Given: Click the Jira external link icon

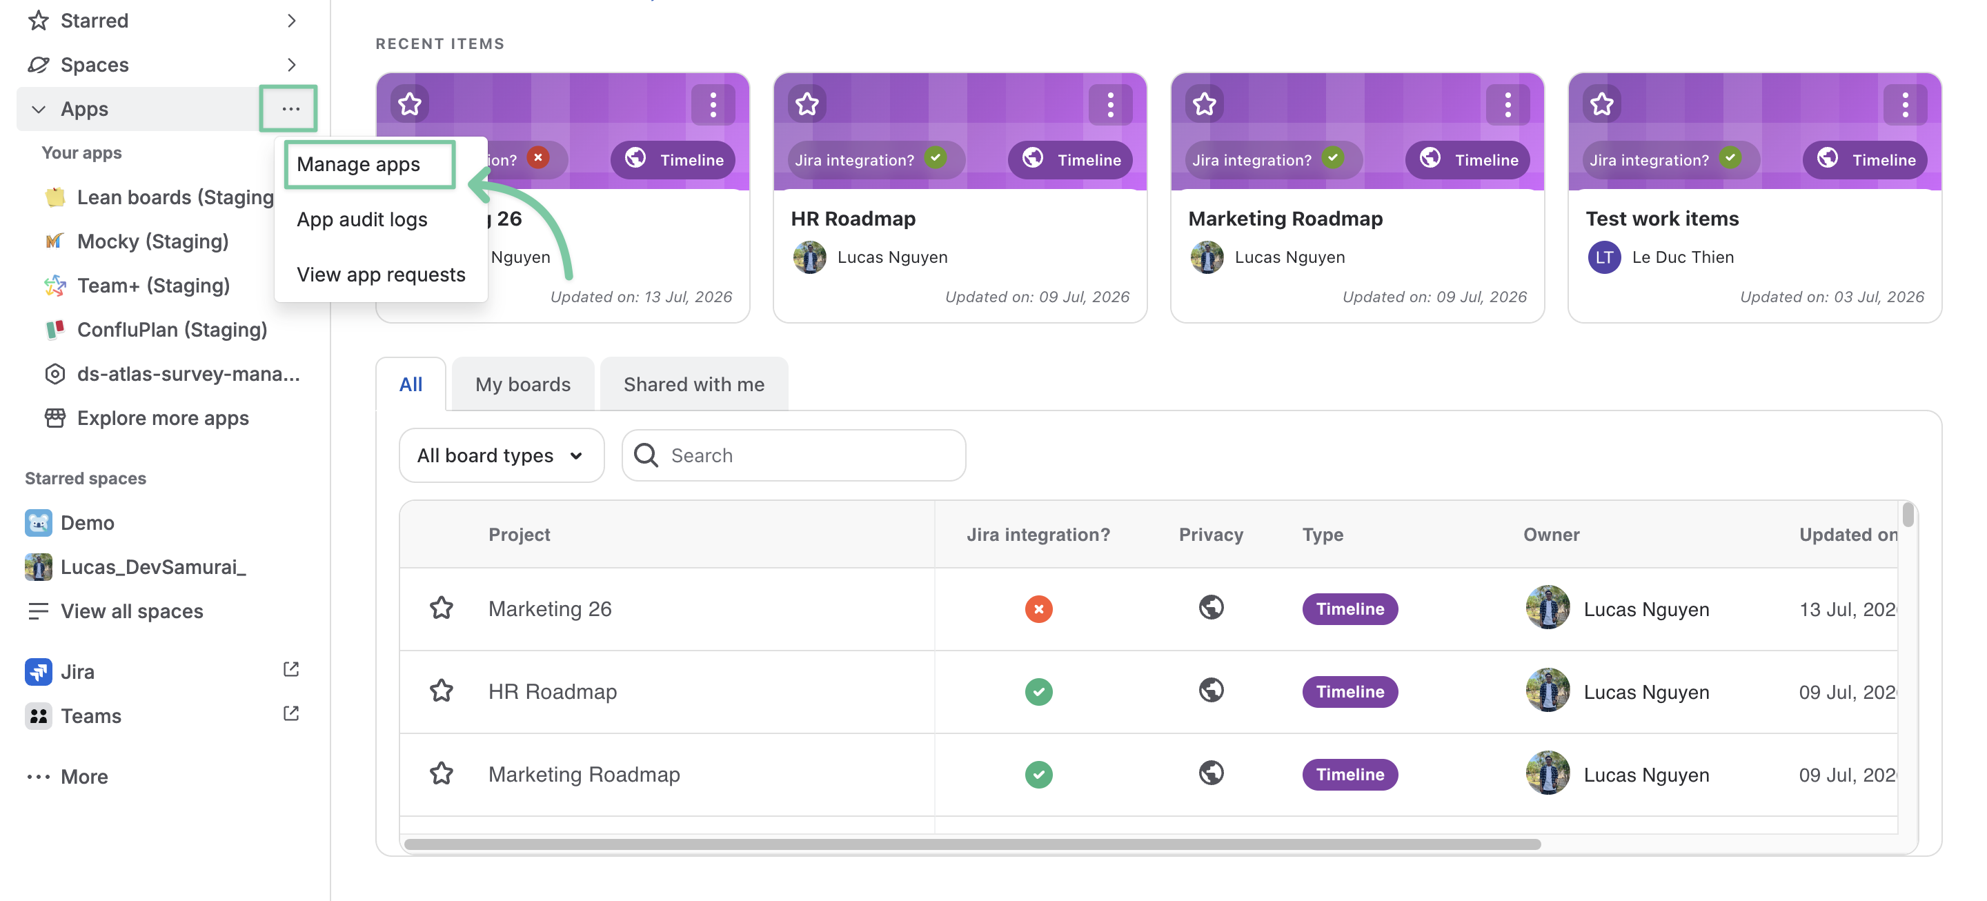Looking at the screenshot, I should (290, 670).
